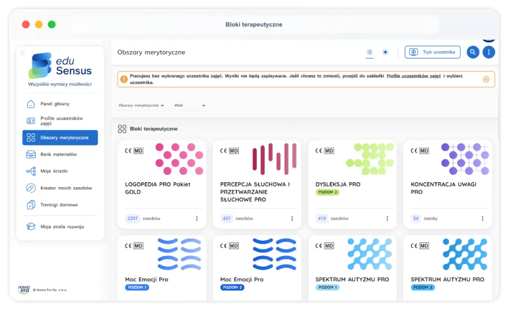Open search with magnifier button
Viewport: 508px width, 309px height.
473,52
